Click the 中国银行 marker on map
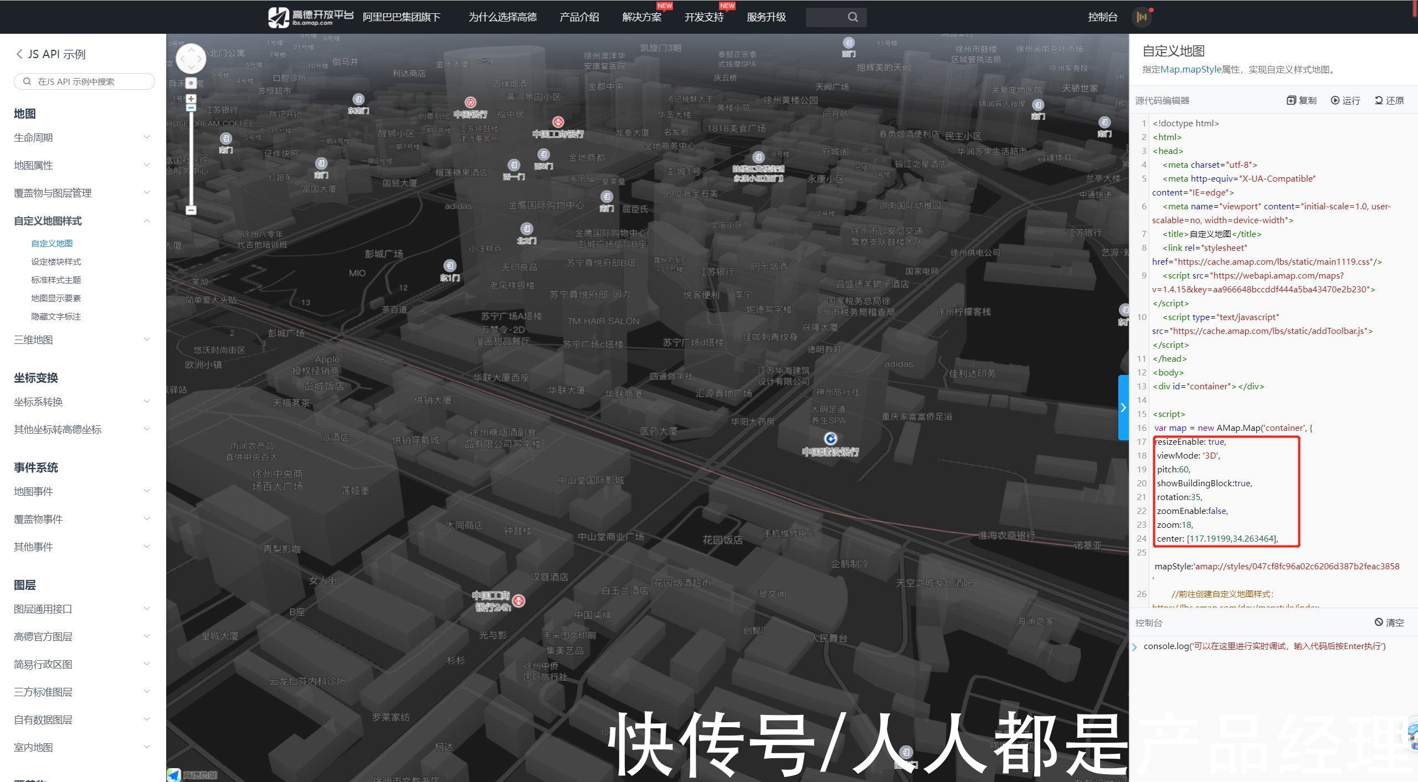Viewport: 1418px width, 782px height. pos(470,102)
